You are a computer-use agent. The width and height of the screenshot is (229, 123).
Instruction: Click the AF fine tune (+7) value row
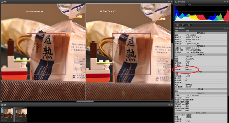pyautogui.click(x=201, y=69)
